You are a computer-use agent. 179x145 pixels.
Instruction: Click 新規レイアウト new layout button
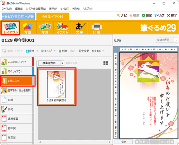click(x=12, y=51)
